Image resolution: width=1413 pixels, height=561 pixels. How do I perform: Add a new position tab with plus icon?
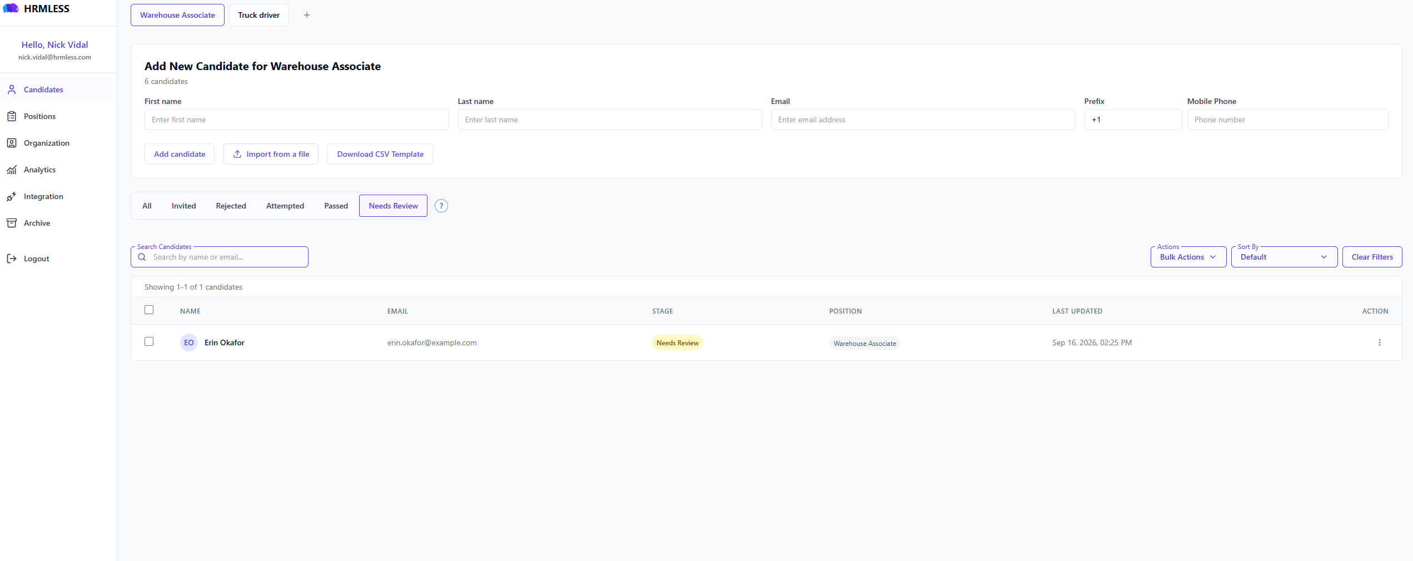pos(306,15)
